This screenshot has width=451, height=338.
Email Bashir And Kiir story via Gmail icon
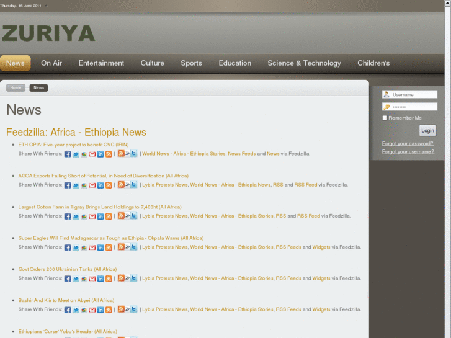[92, 309]
